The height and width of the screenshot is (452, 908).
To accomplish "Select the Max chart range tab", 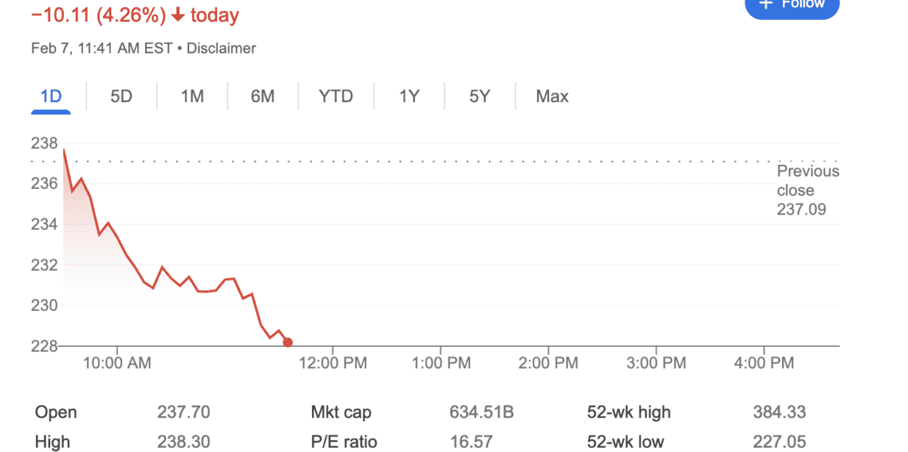I will point(552,96).
